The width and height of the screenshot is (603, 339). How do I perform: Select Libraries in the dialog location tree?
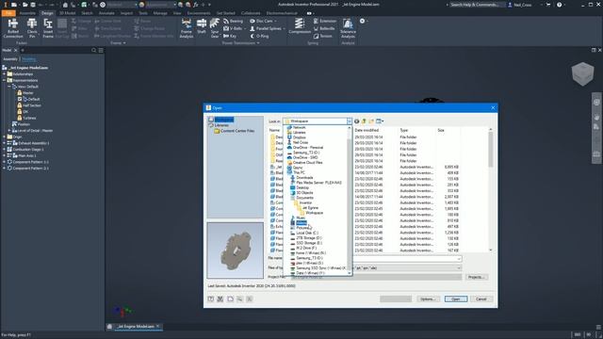click(219, 125)
